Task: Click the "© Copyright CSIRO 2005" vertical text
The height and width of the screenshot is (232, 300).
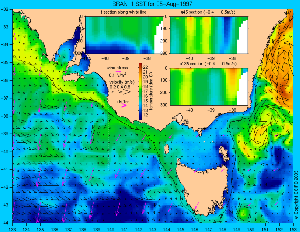Action: point(296,195)
